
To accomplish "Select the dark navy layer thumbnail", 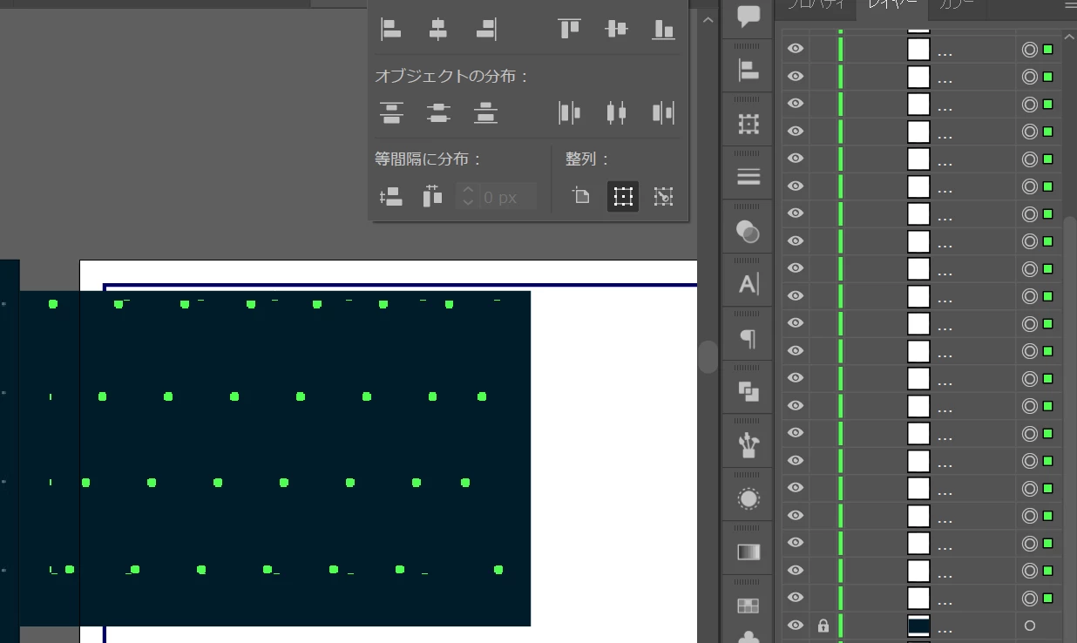I will [x=918, y=626].
